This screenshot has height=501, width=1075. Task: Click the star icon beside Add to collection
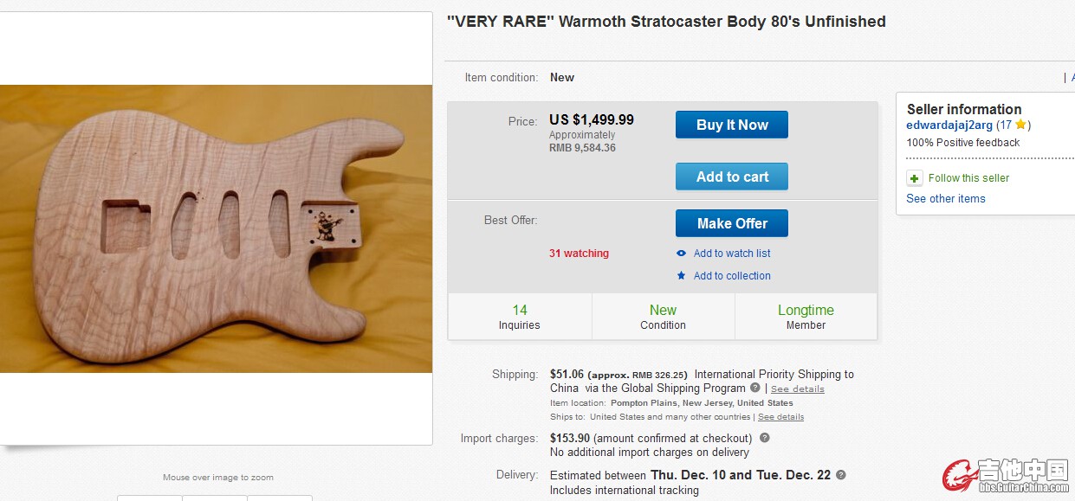[681, 276]
